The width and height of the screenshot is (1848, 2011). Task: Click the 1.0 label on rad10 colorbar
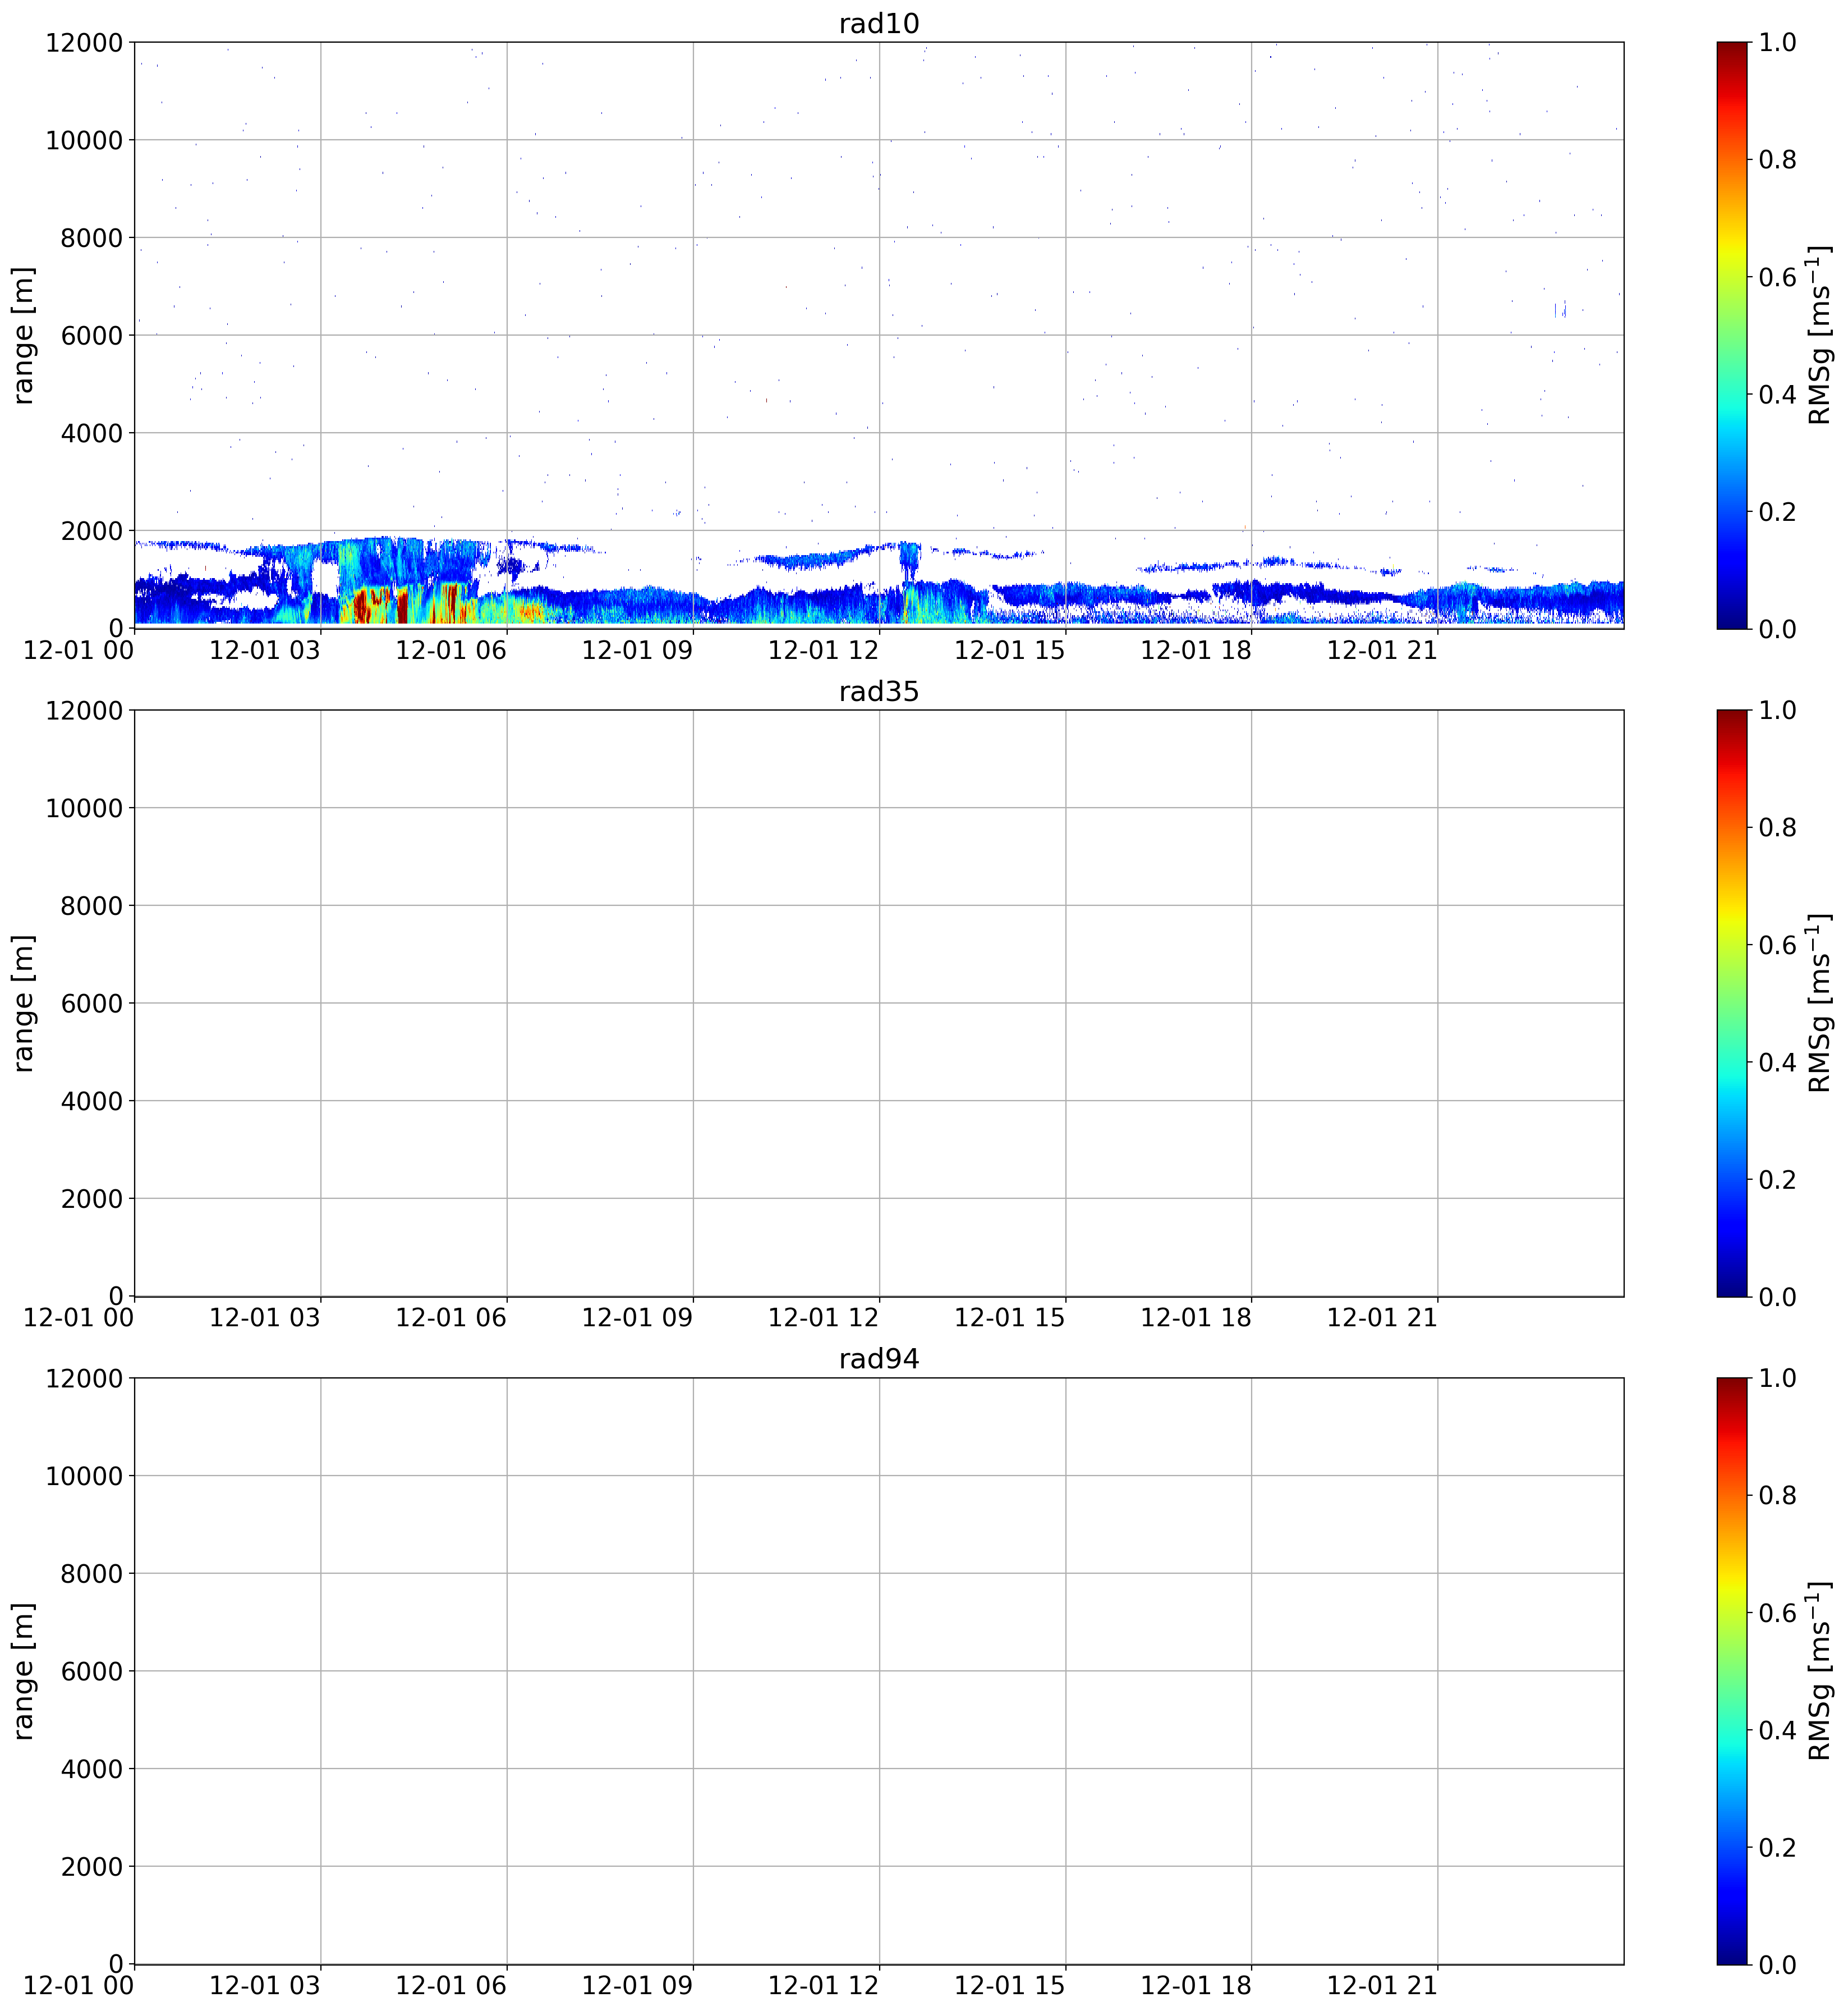pyautogui.click(x=1778, y=43)
